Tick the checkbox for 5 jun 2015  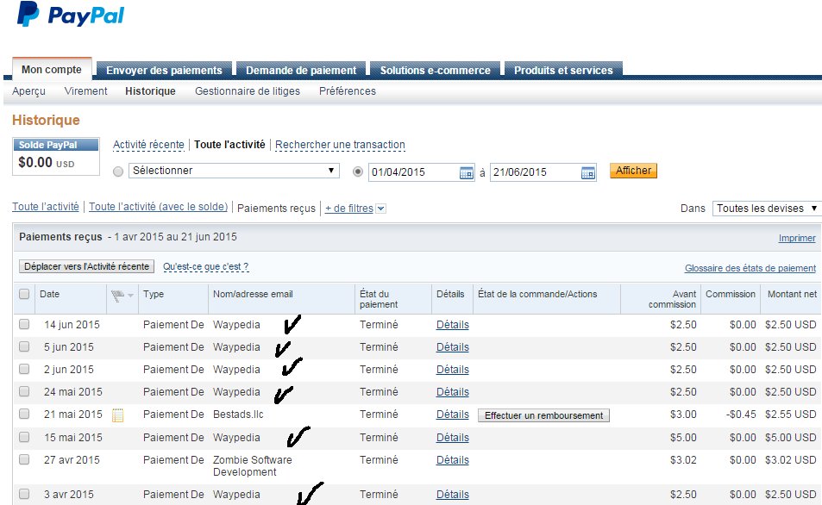[x=24, y=346]
